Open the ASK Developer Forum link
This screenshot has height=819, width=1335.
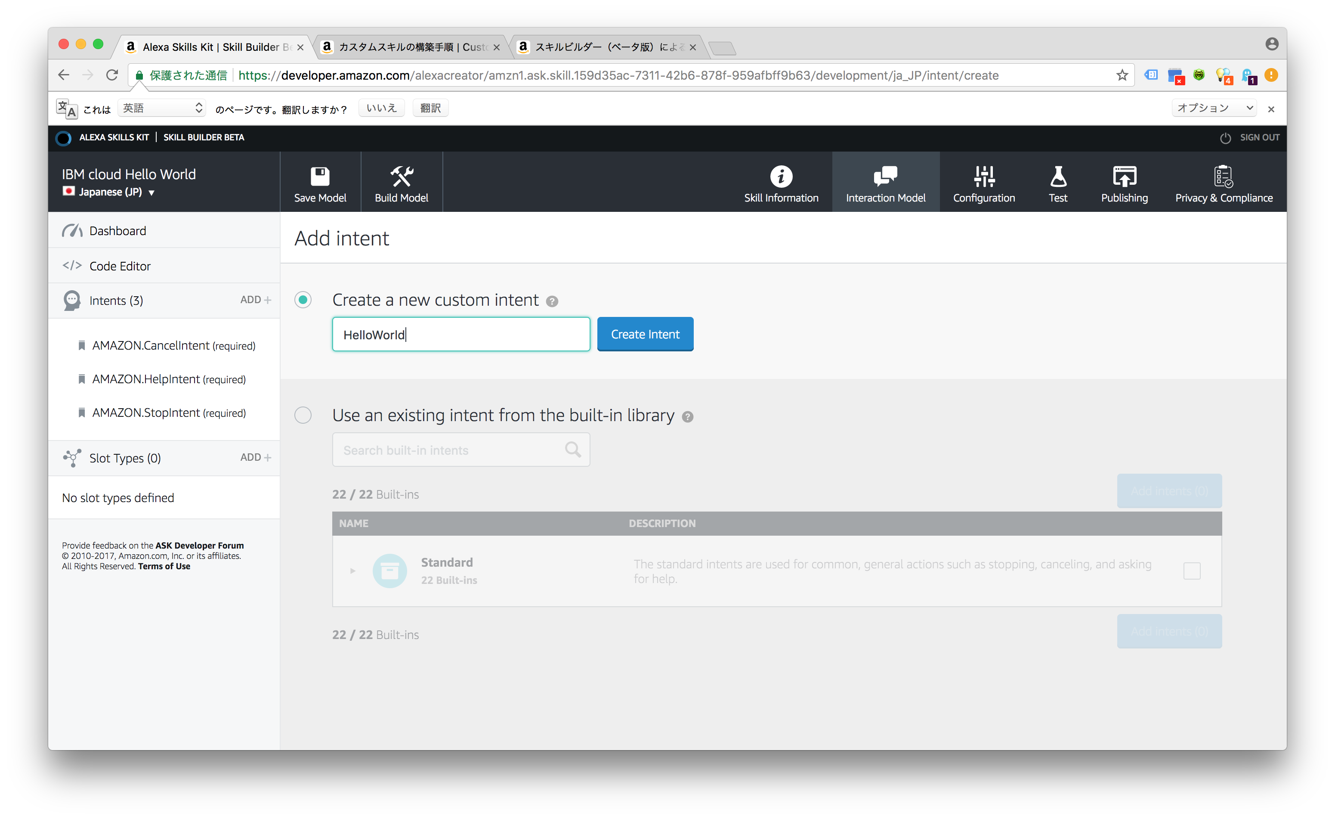point(199,545)
